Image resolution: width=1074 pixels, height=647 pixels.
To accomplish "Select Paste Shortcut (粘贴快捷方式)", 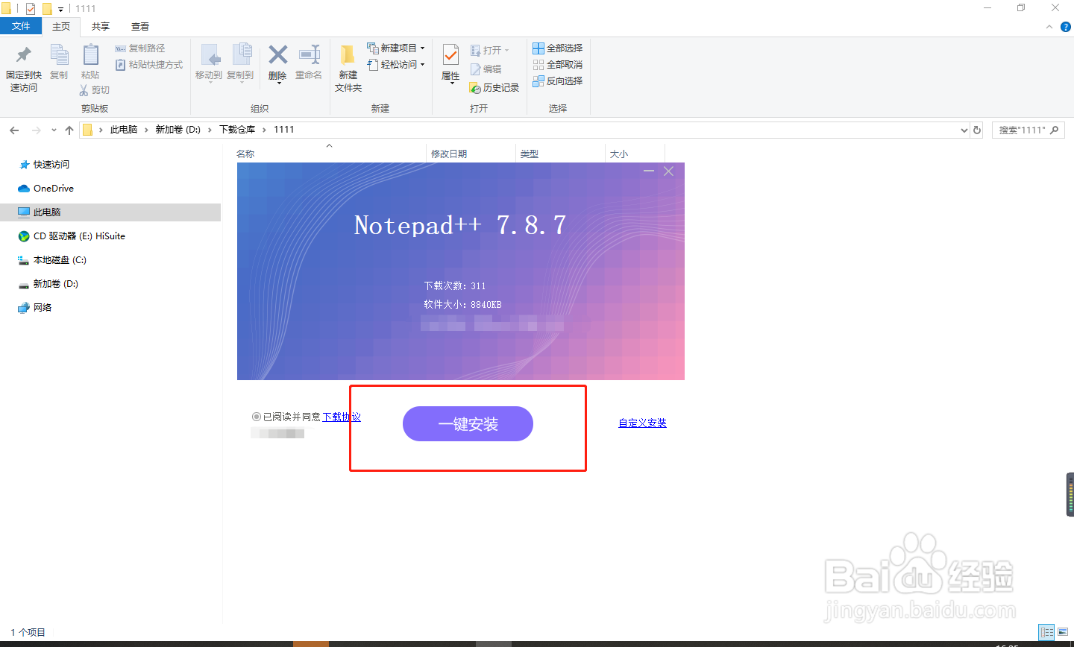I will [x=149, y=65].
